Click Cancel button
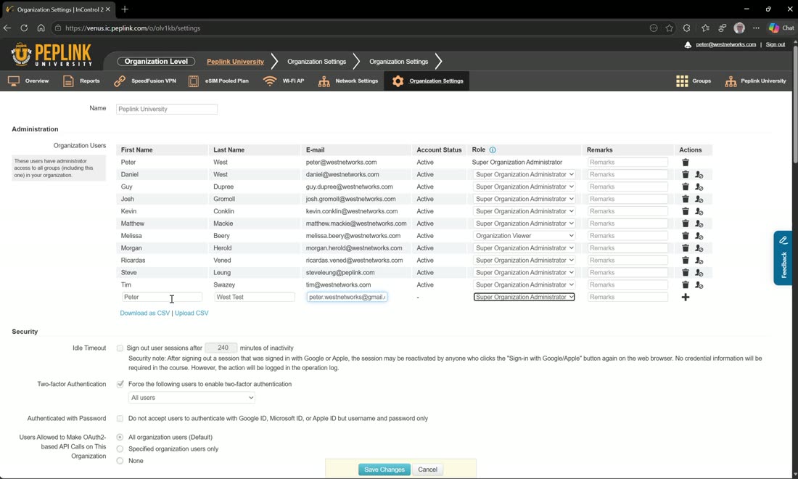798x479 pixels. tap(427, 470)
